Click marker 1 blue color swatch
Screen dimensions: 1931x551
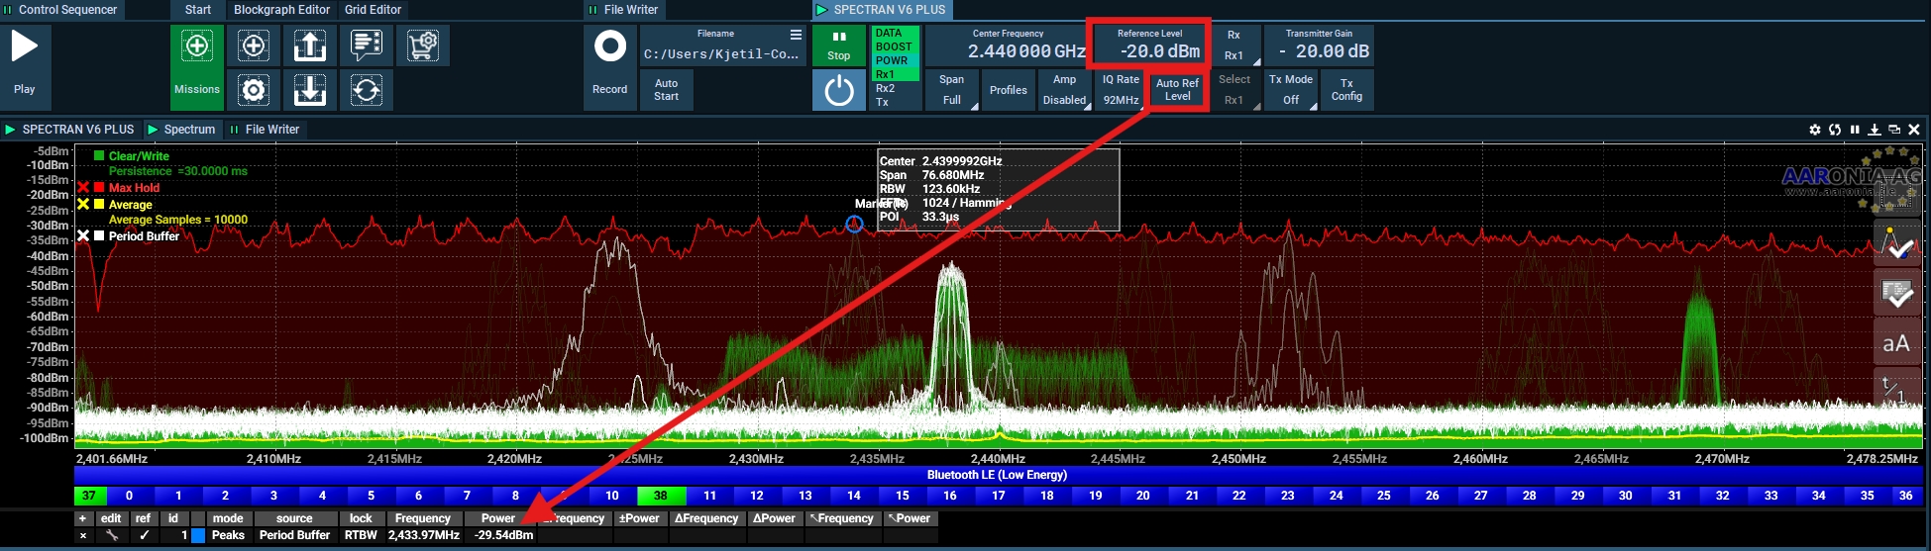[x=198, y=535]
